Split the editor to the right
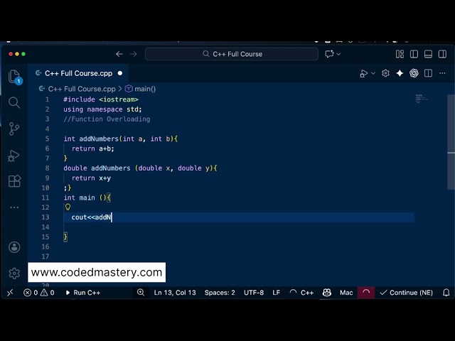Screen dimensions: 455x341 (x=428, y=73)
